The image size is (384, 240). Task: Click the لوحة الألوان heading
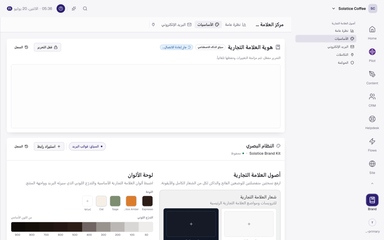pyautogui.click(x=140, y=175)
